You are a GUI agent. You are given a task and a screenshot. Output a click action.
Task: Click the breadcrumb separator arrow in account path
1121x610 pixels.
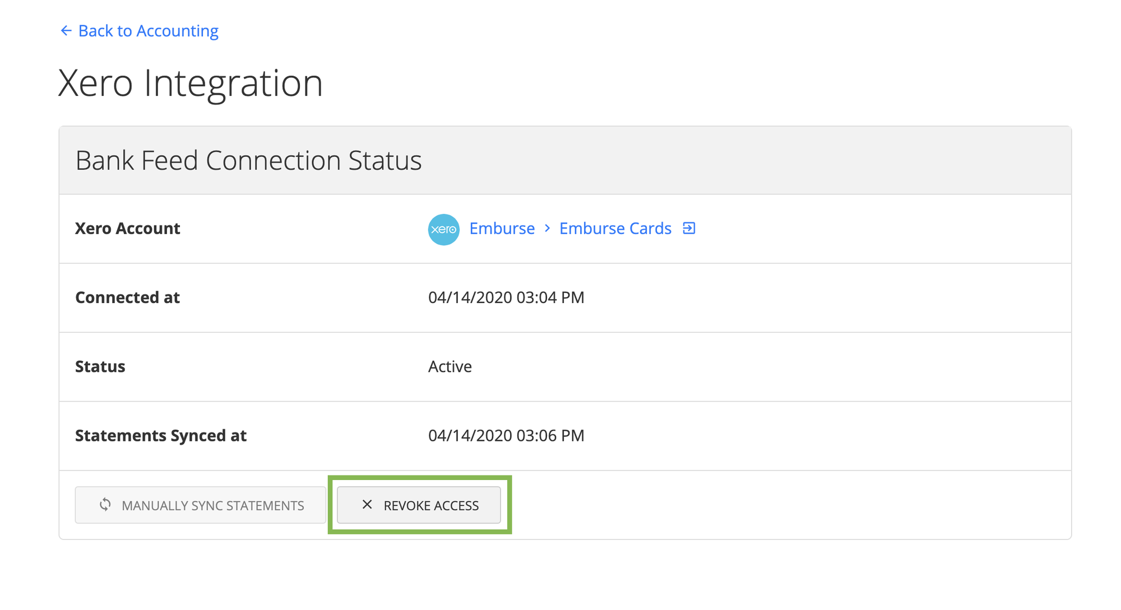click(x=546, y=229)
